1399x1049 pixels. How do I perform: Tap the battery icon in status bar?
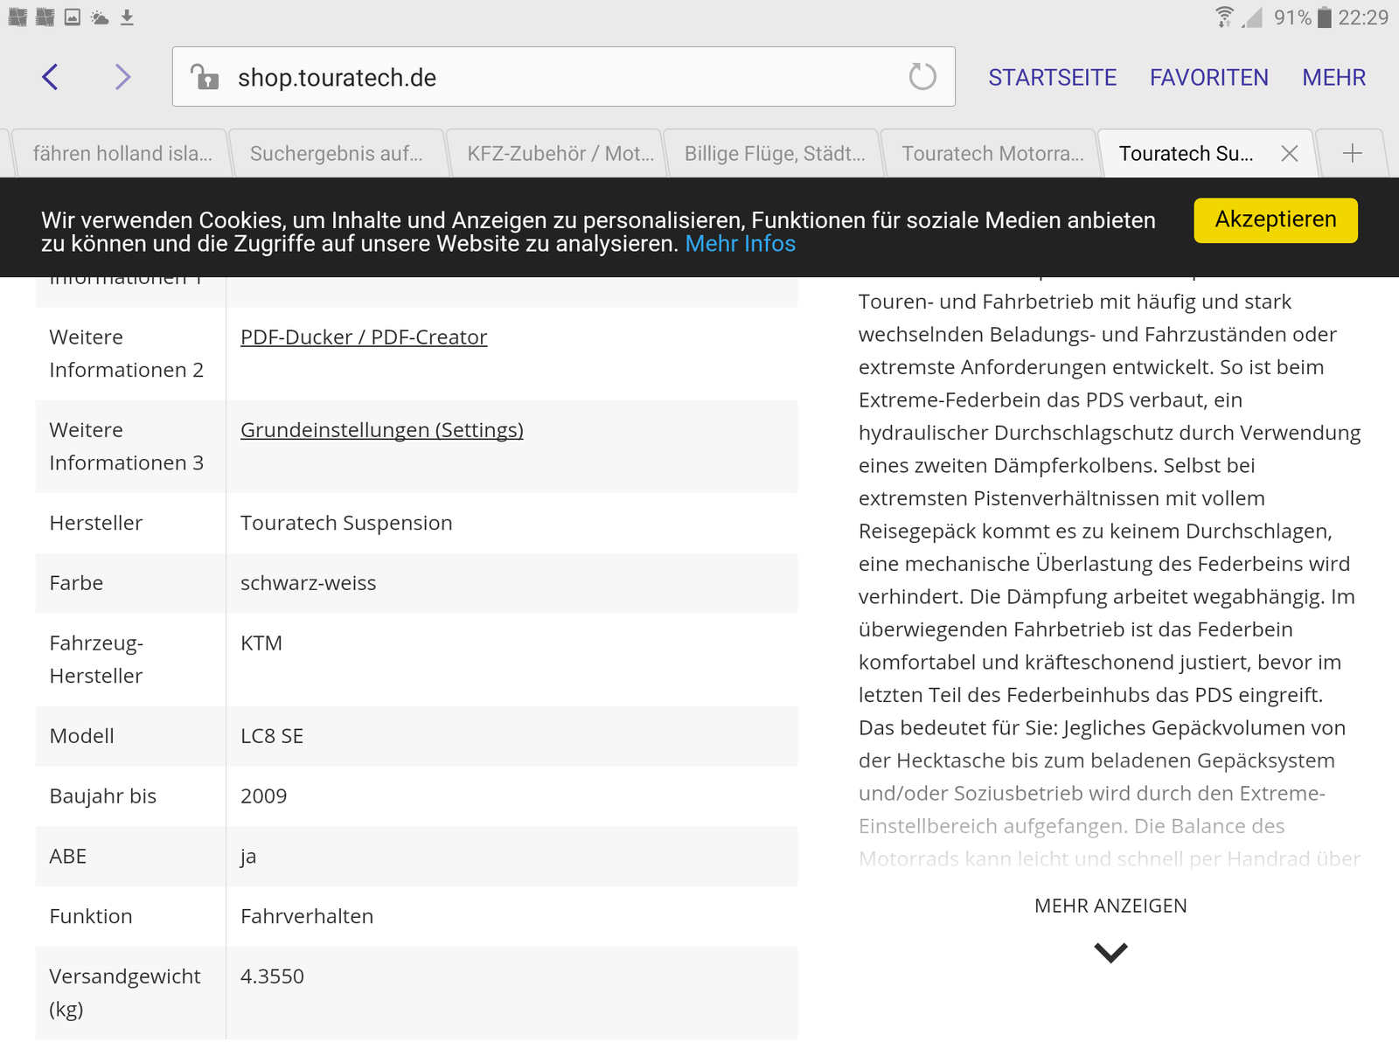(x=1324, y=17)
